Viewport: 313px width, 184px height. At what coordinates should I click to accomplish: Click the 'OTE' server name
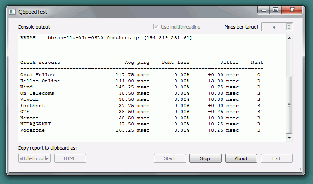pyautogui.click(x=25, y=112)
